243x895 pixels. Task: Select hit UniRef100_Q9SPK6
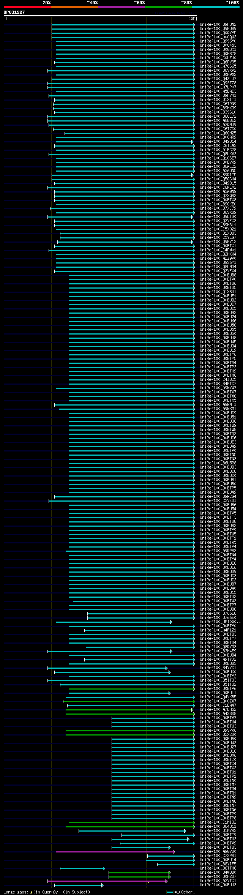[218, 731]
